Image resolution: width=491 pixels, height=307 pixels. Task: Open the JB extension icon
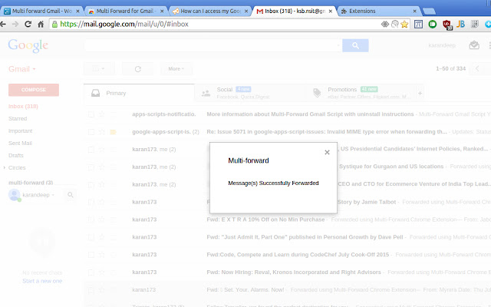point(460,24)
